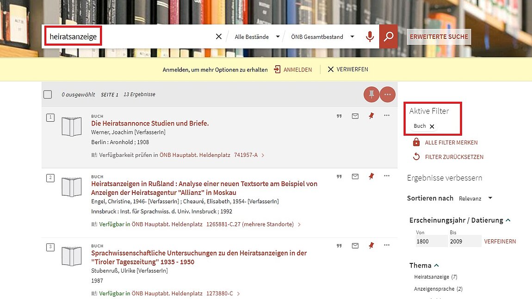Click the 'Bis' year field showing 2009
Viewport: 532px width, 299px height.
465,241
